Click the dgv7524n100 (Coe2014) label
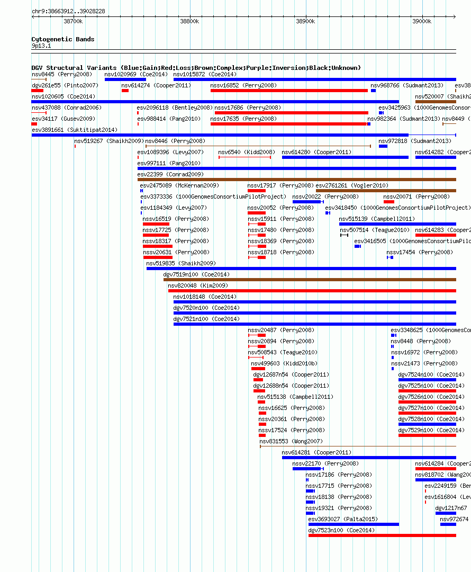This screenshot has width=471, height=572. [431, 374]
